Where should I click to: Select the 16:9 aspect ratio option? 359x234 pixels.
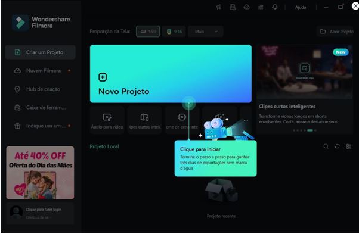tap(148, 32)
